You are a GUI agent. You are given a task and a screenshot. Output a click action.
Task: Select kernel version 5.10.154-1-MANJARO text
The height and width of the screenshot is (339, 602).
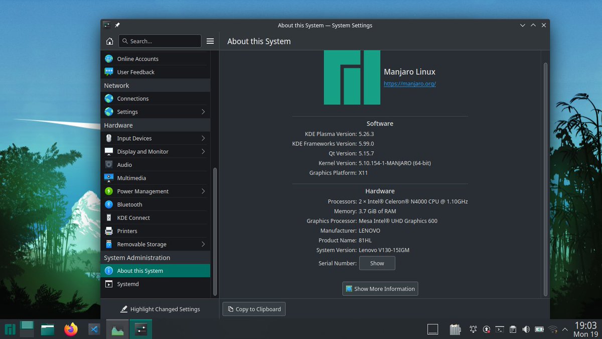[x=394, y=163]
